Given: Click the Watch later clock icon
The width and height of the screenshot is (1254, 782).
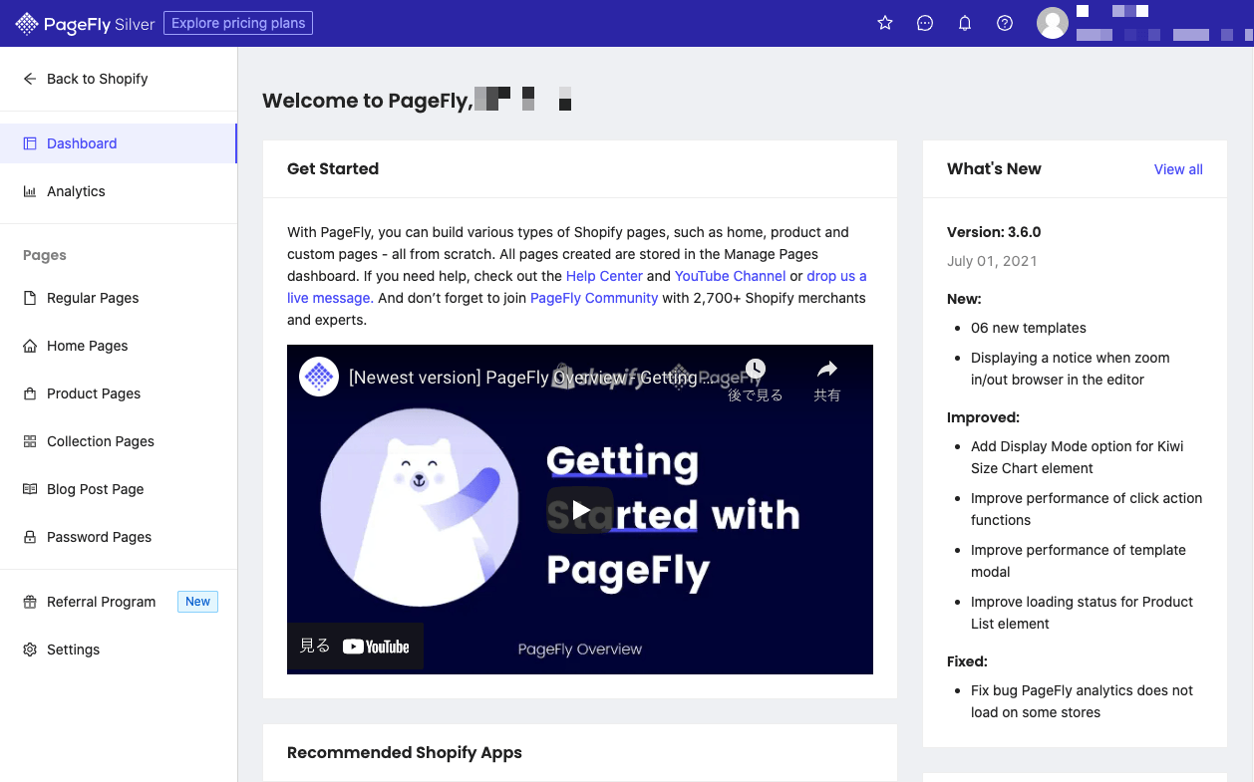Looking at the screenshot, I should (756, 370).
